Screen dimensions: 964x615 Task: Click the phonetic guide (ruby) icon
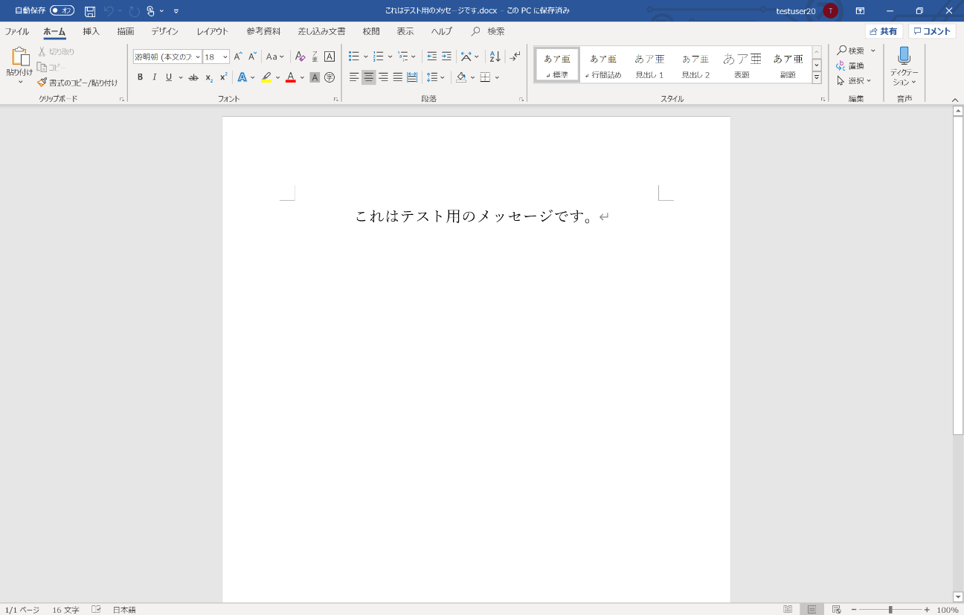[x=315, y=57]
